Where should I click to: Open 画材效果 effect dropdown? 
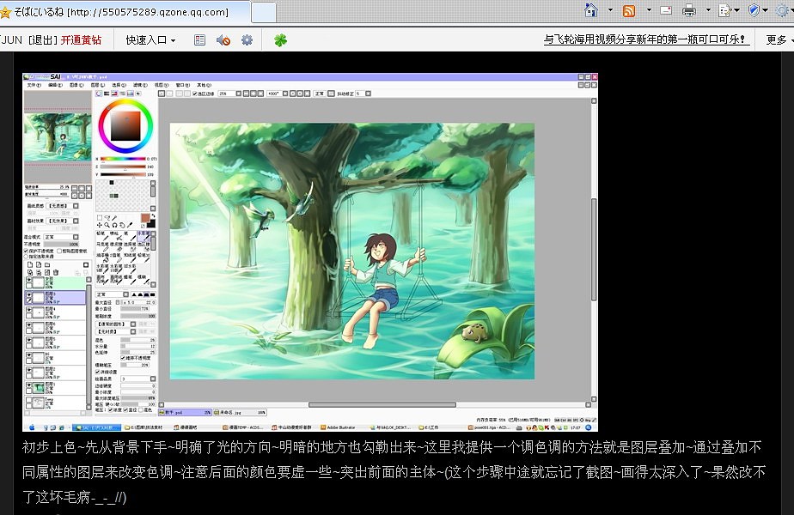click(x=63, y=221)
